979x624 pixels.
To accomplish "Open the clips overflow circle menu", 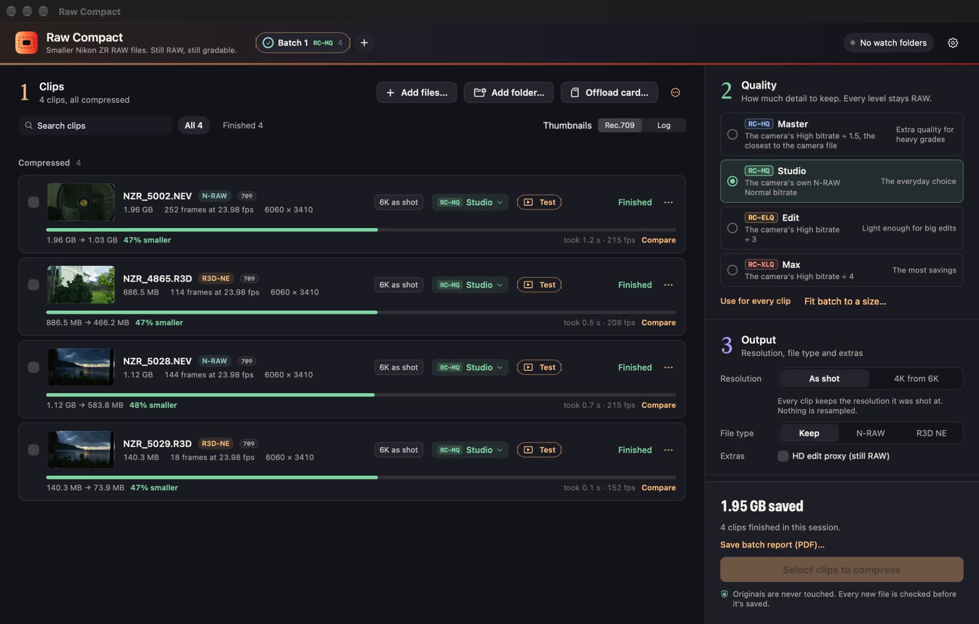I will 676,92.
